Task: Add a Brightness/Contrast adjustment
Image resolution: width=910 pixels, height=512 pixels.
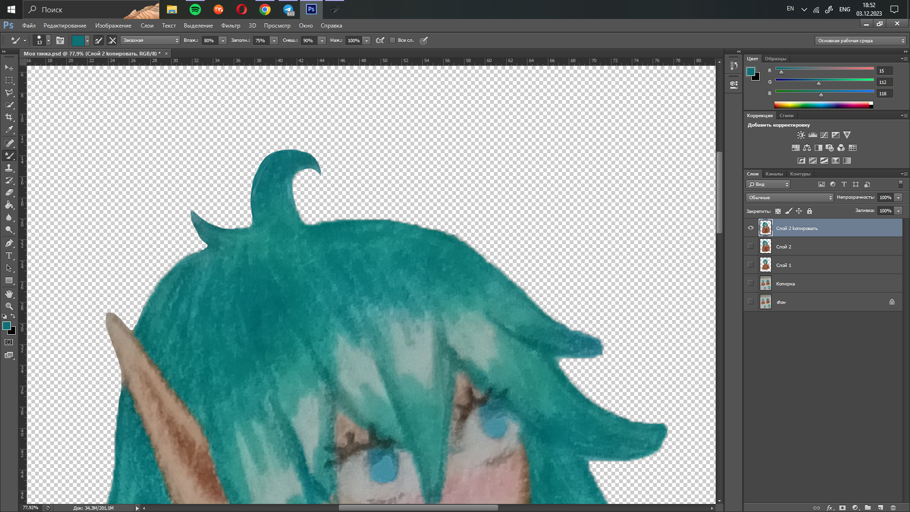Action: point(801,135)
